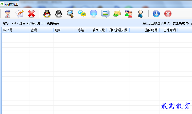Click the edit note pencil icon
Image resolution: width=192 pixels, height=114 pixels.
coord(20,14)
